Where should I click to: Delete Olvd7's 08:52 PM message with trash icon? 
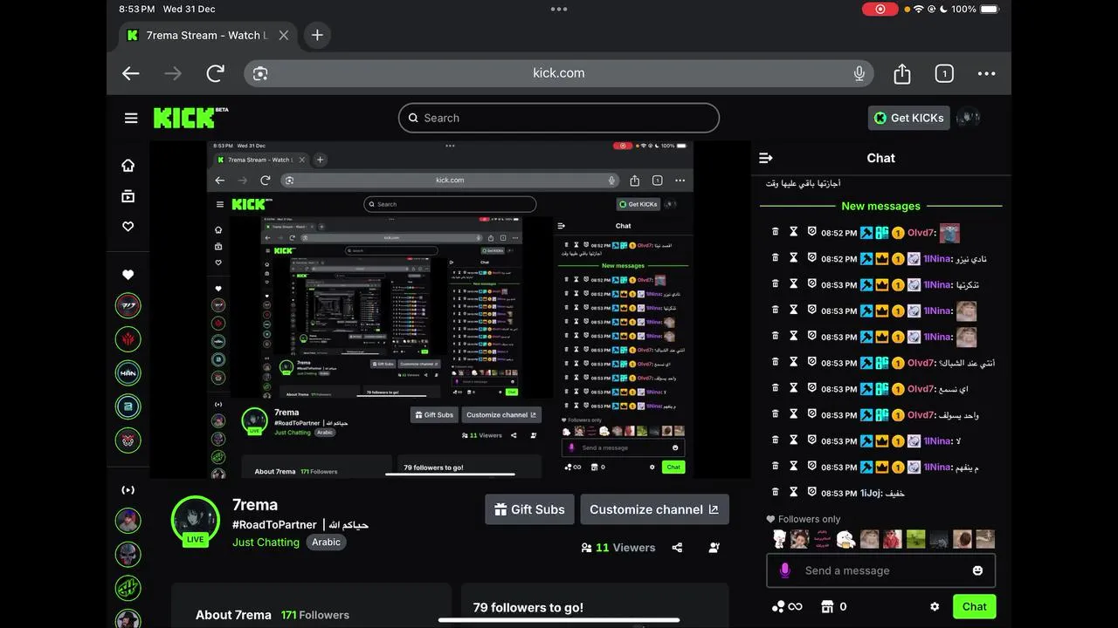coord(775,233)
